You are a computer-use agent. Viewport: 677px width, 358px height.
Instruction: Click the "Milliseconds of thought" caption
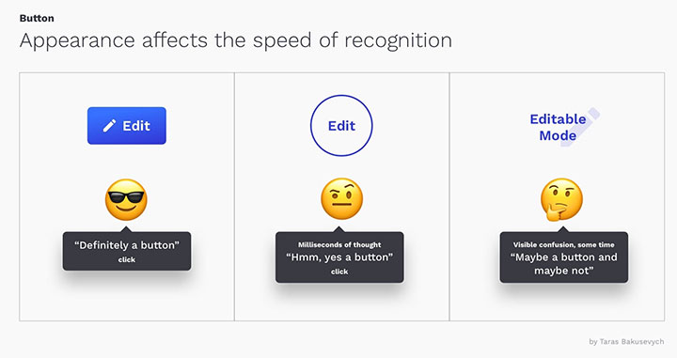coord(339,244)
